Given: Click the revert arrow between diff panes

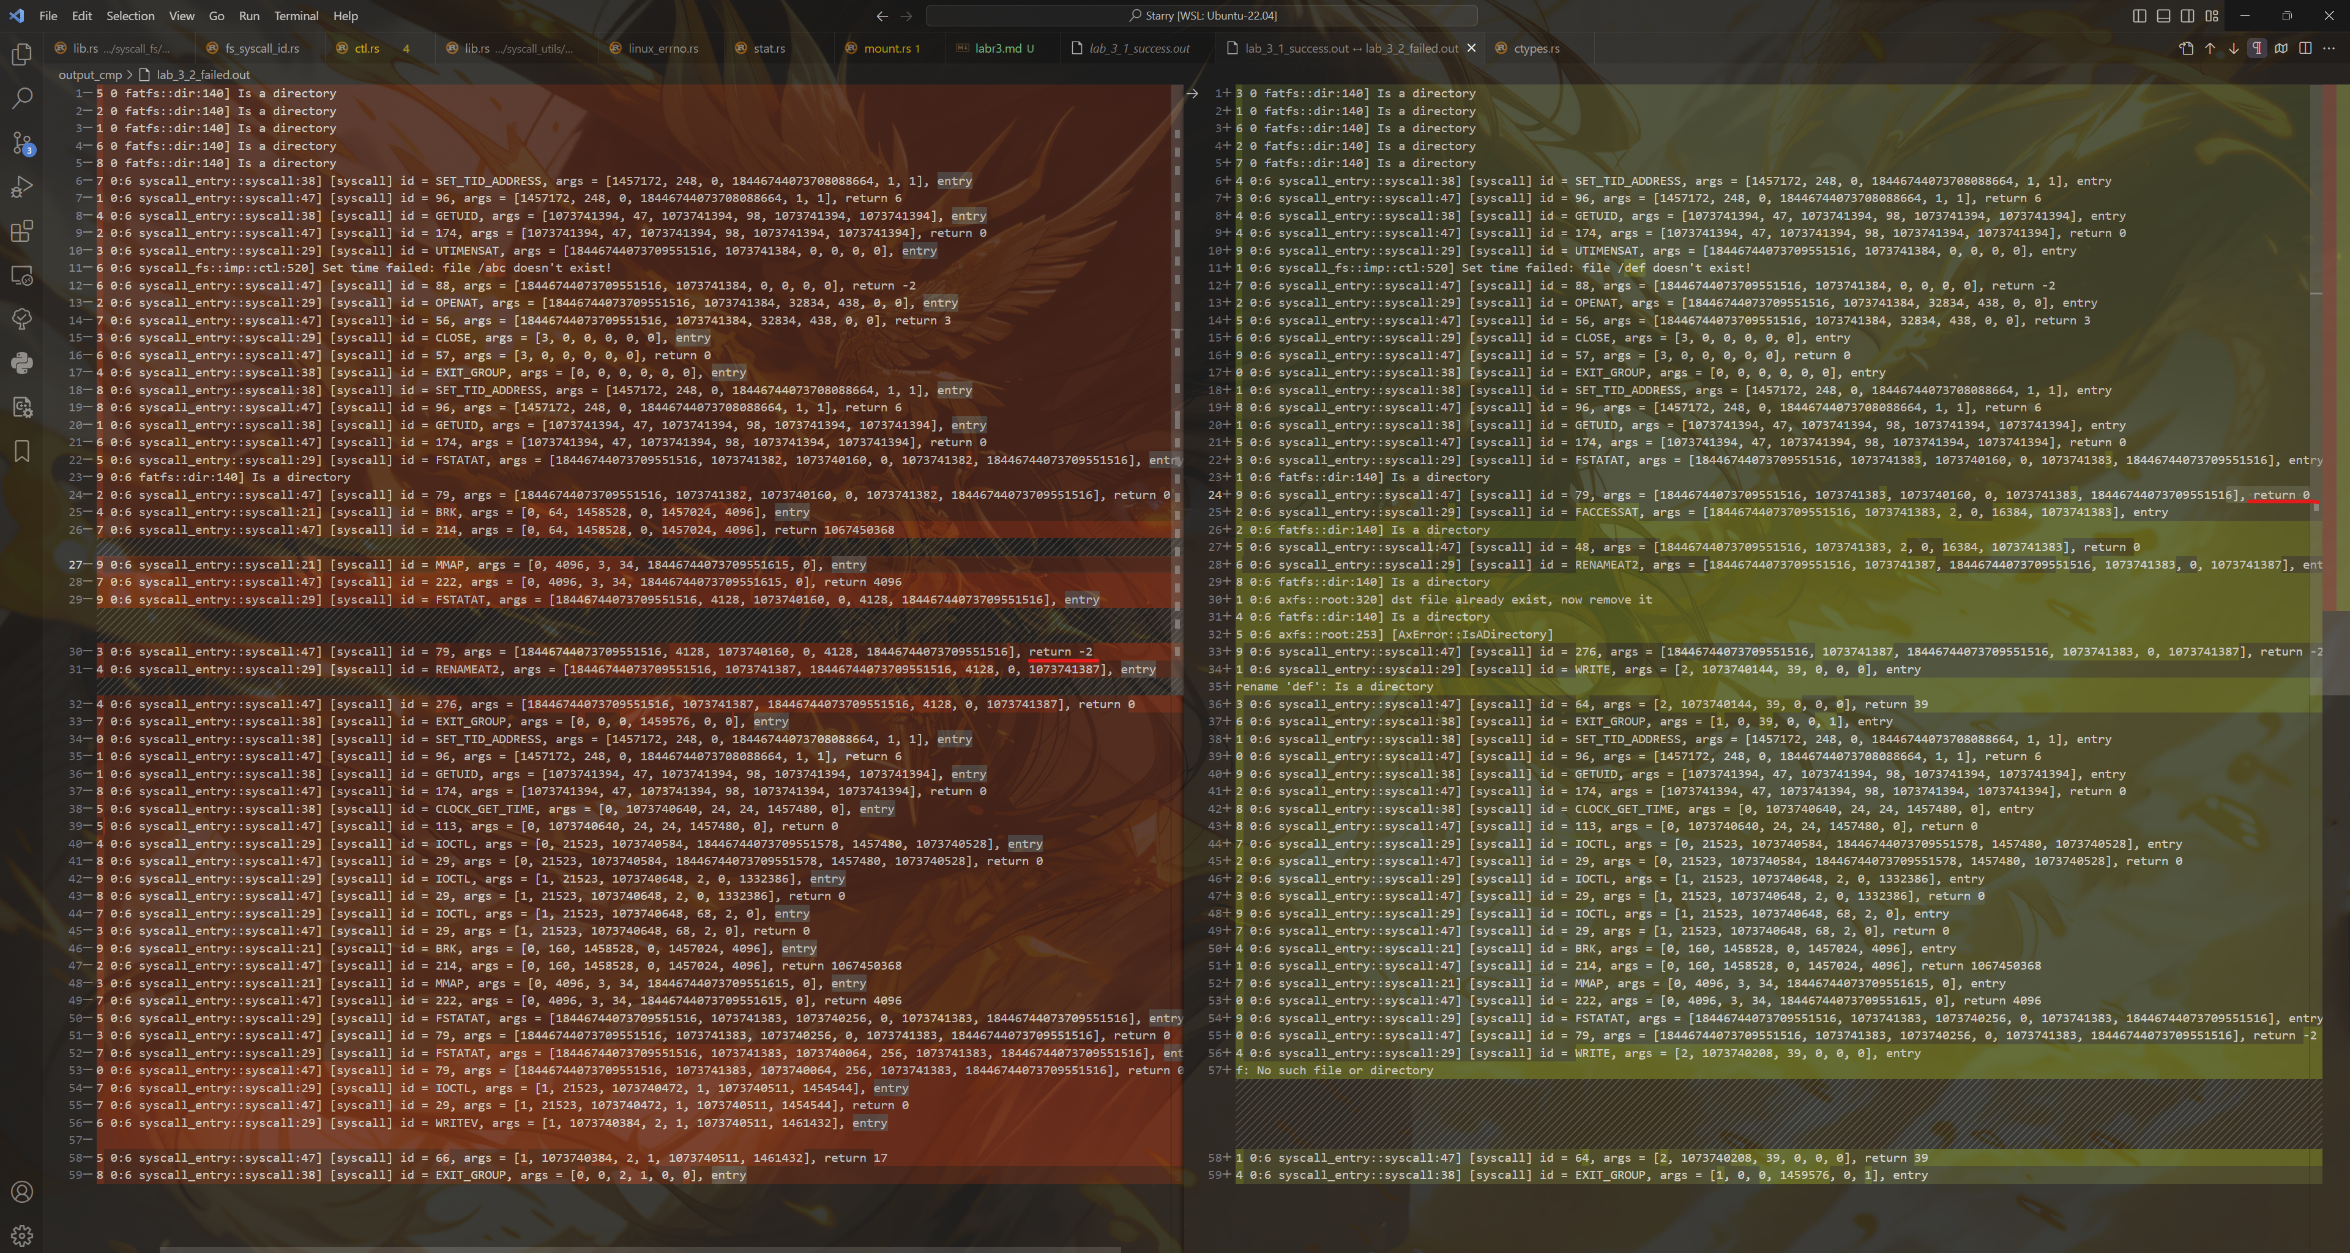Looking at the screenshot, I should point(1192,93).
